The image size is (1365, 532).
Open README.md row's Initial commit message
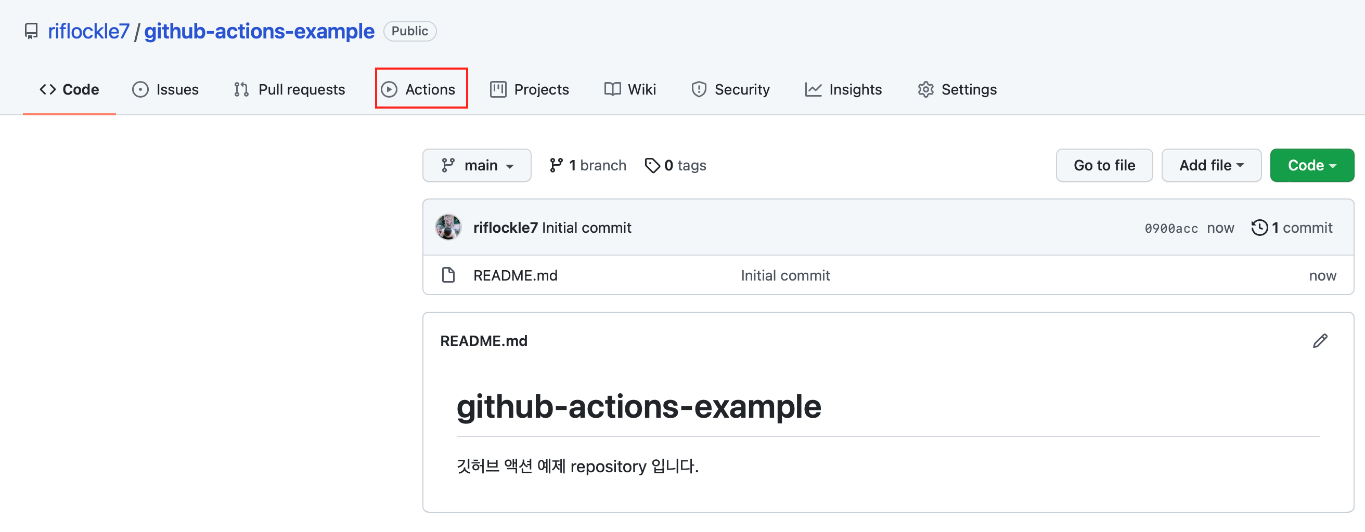[x=785, y=275]
